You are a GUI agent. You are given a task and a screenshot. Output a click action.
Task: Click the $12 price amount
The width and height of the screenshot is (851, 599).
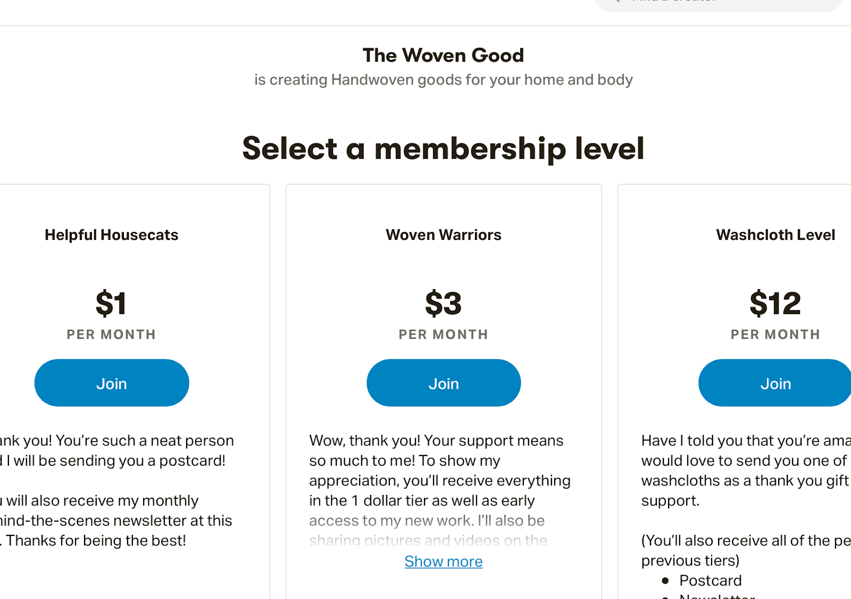pyautogui.click(x=775, y=303)
